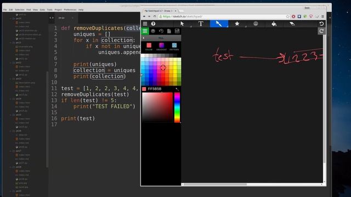This screenshot has width=351, height=197.
Task: Open the Edit menu in Sublime Text
Action: click(11, 10)
